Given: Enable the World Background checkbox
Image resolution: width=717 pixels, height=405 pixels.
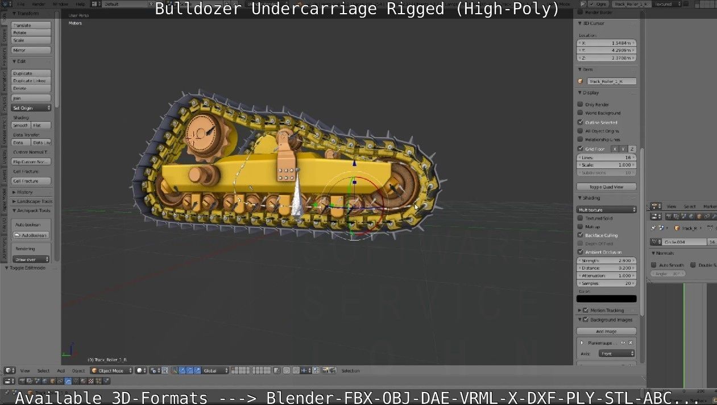Looking at the screenshot, I should (580, 113).
